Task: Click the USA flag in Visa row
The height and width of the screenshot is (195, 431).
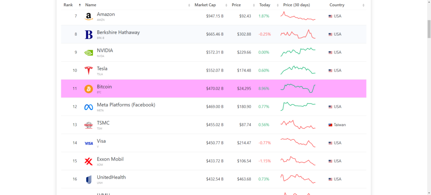Action: [x=330, y=143]
